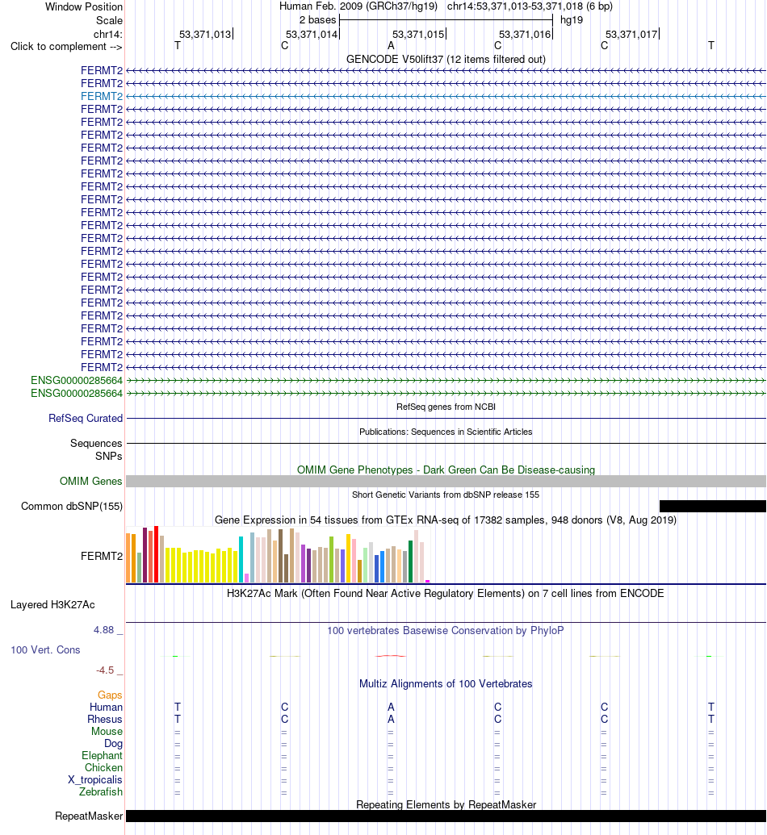Select the Zebrafish species label

click(101, 792)
